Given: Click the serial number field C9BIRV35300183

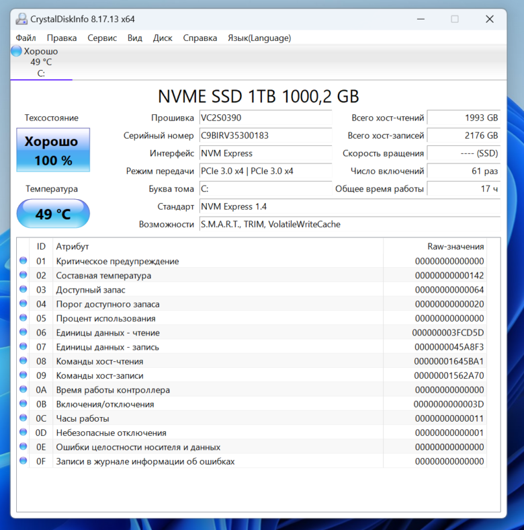Looking at the screenshot, I should pos(265,136).
